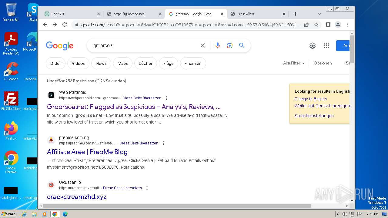Filter results by News
Viewport: 388px width, 218px height.
(101, 63)
